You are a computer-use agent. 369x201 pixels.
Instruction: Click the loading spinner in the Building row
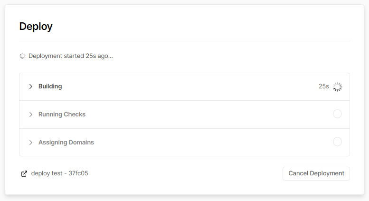(337, 86)
